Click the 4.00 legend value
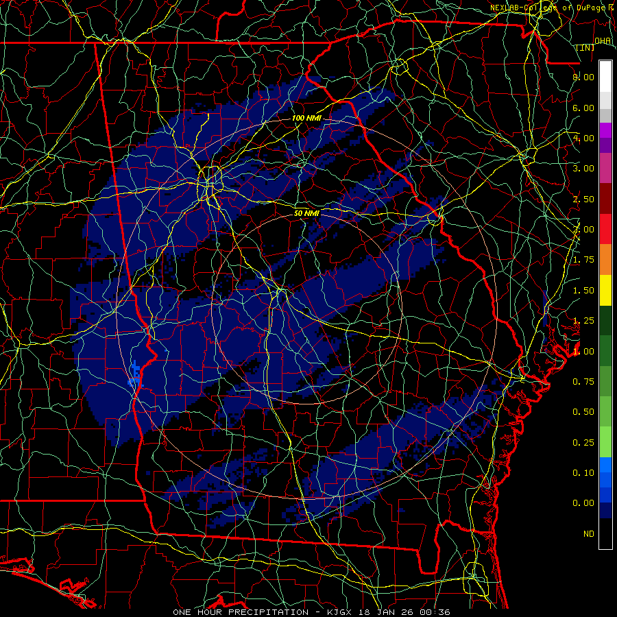 coord(583,138)
